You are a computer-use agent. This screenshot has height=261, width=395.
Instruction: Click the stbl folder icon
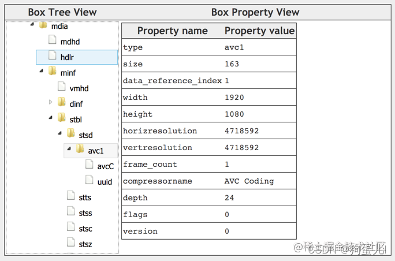point(62,117)
